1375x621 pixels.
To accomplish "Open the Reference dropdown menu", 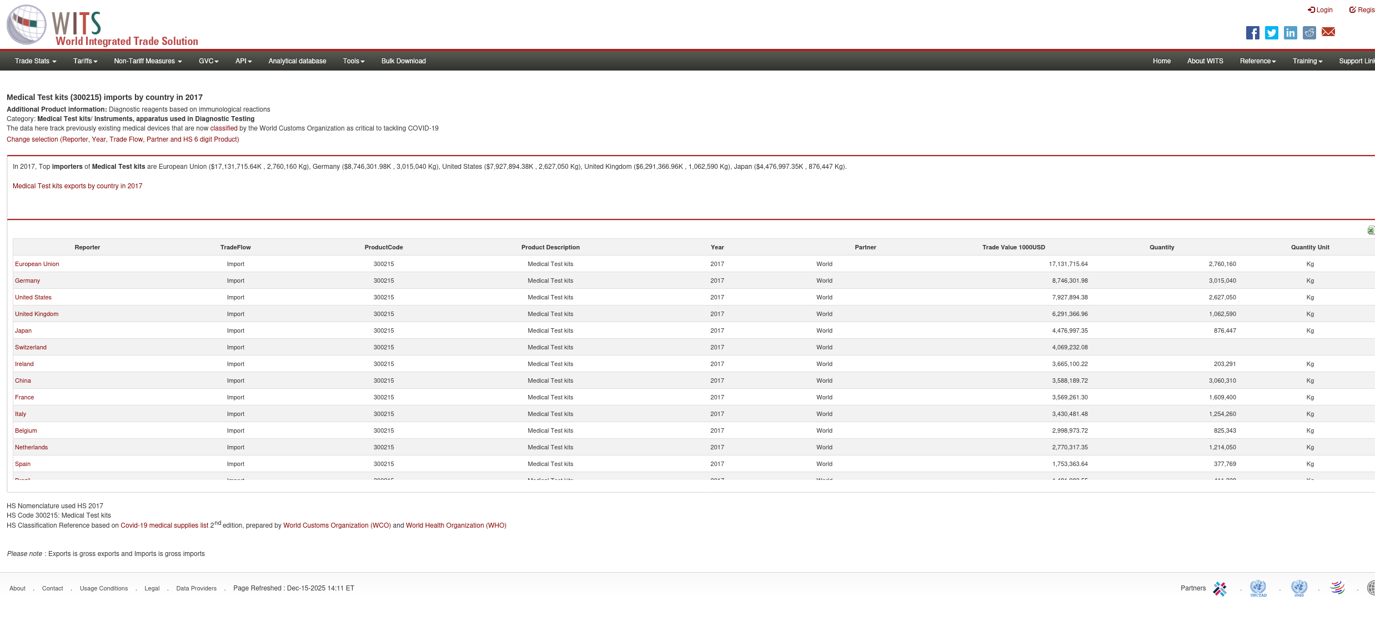I will coord(1257,61).
